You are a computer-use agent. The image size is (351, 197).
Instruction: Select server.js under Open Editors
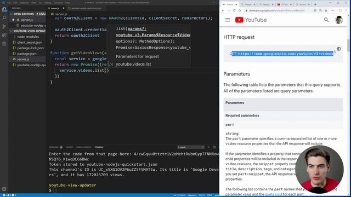pyautogui.click(x=27, y=20)
